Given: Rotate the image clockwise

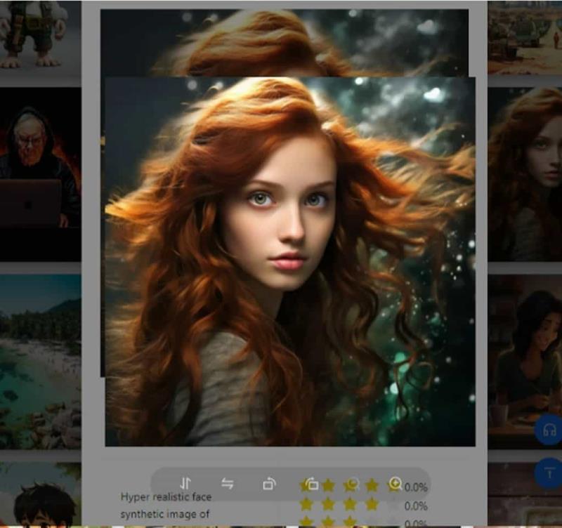Looking at the screenshot, I should click(270, 484).
